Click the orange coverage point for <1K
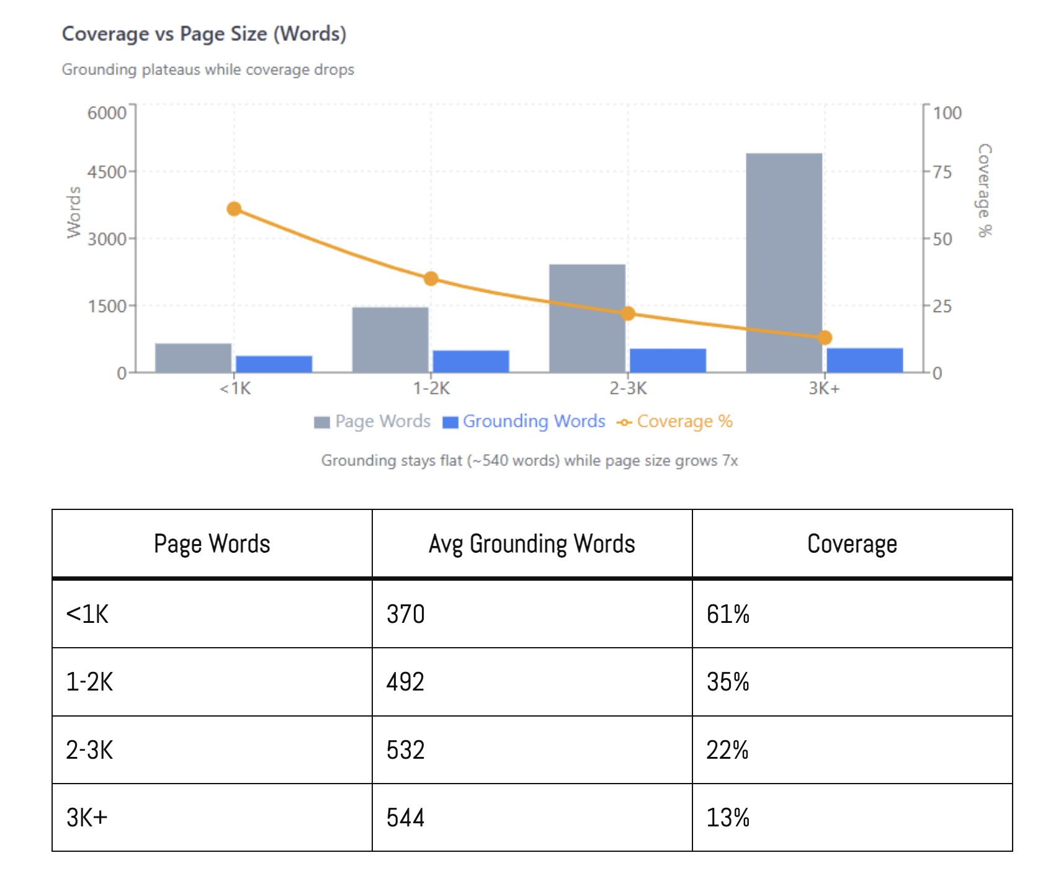Image resolution: width=1061 pixels, height=881 pixels. pos(234,209)
